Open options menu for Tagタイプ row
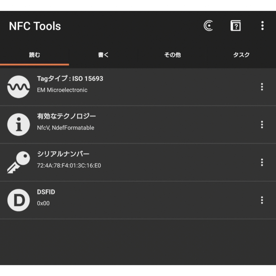Image resolution: width=276 pixels, height=276 pixels. [x=262, y=87]
